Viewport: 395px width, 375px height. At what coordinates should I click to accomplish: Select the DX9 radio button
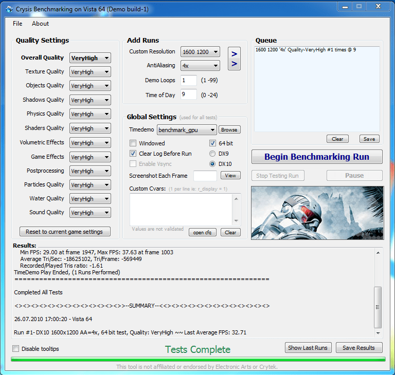pos(212,154)
